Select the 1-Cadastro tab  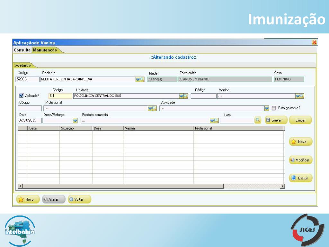point(22,65)
